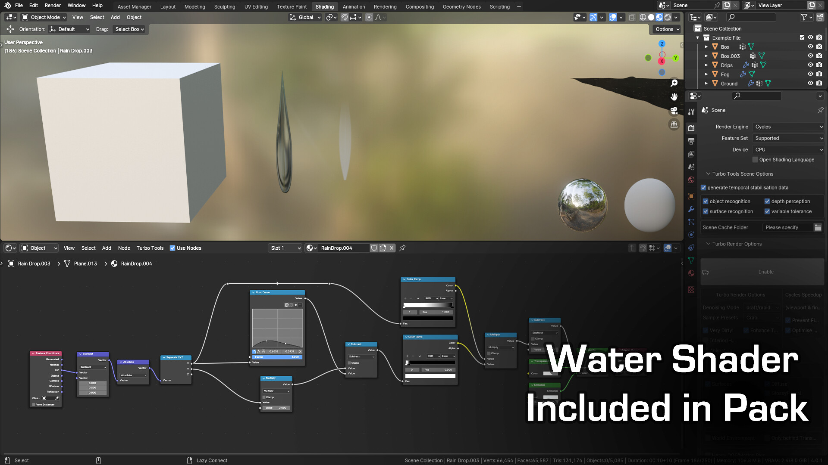Switch viewport to Rendered shading mode

(667, 17)
